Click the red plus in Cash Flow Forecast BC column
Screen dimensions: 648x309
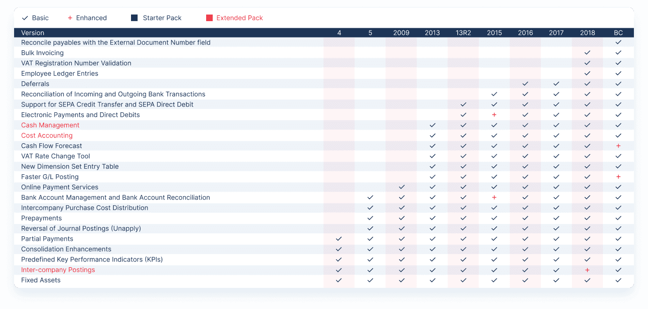click(x=618, y=146)
